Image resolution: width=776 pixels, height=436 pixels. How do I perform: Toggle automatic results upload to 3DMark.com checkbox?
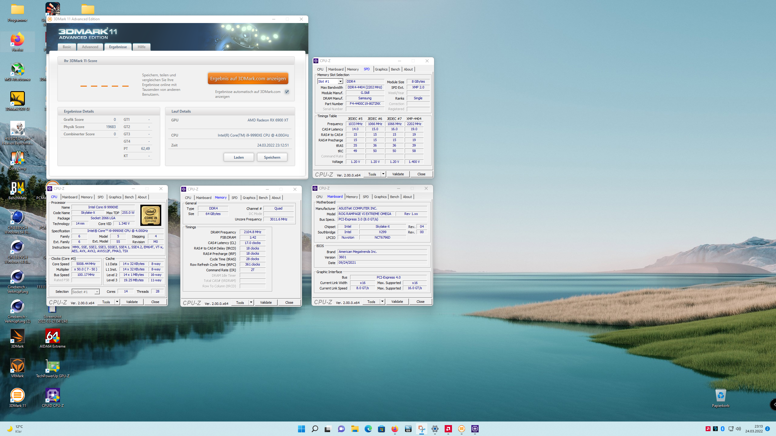287,92
